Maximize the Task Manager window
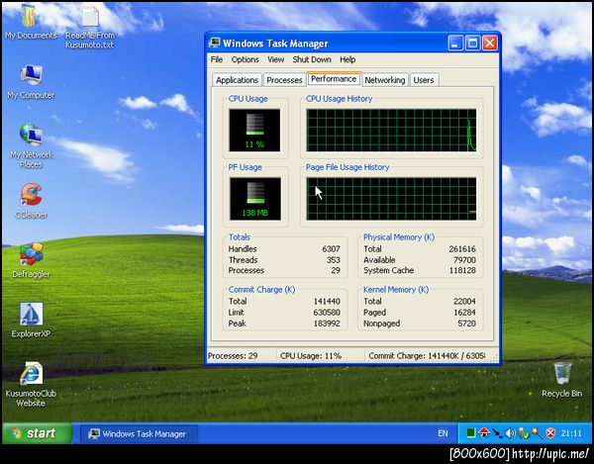This screenshot has width=594, height=464. 472,44
